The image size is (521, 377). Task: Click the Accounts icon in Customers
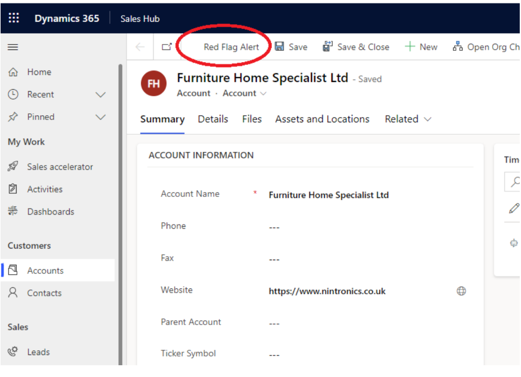point(13,270)
